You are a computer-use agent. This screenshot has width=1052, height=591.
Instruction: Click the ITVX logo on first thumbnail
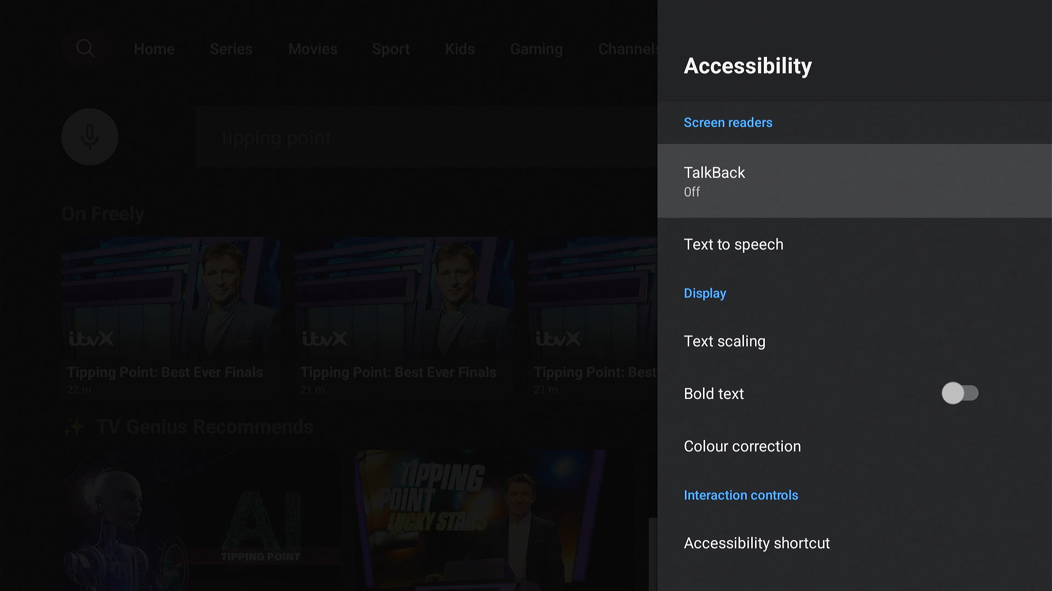click(92, 339)
